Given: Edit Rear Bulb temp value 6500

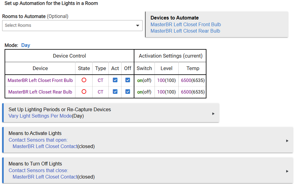Looking at the screenshot, I should click(186, 92).
